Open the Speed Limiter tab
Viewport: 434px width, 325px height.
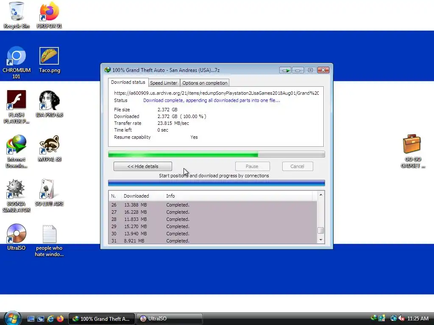(164, 83)
